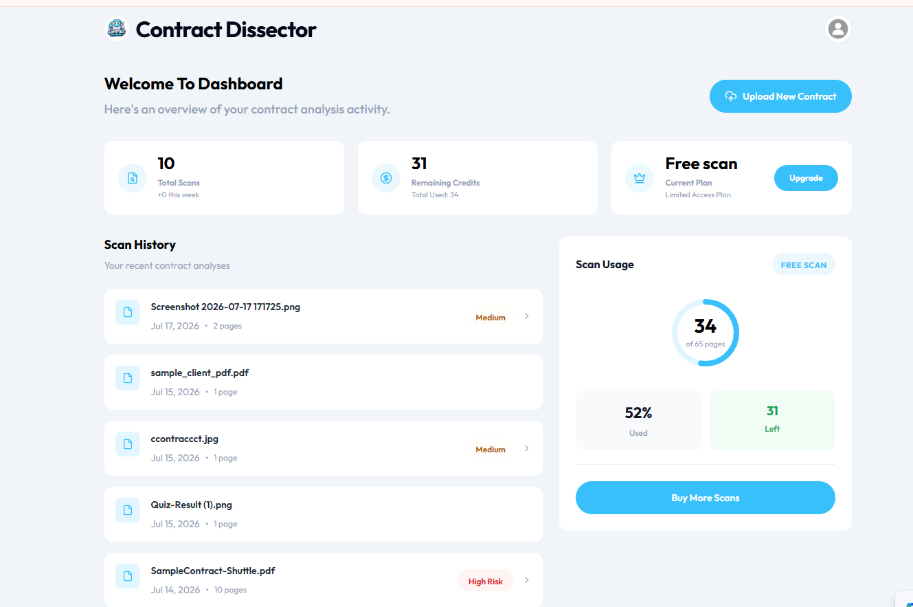This screenshot has width=913, height=607.
Task: Click the file icon for Screenshot 2026-07-17 171725.png
Action: point(128,312)
